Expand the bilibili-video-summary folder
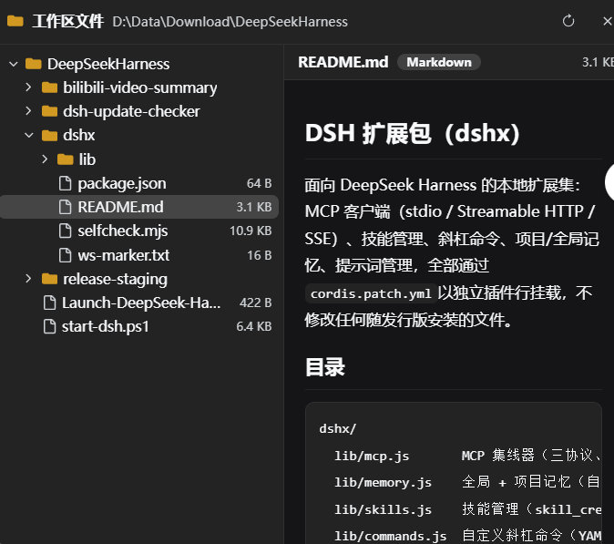The image size is (614, 544). 28,87
